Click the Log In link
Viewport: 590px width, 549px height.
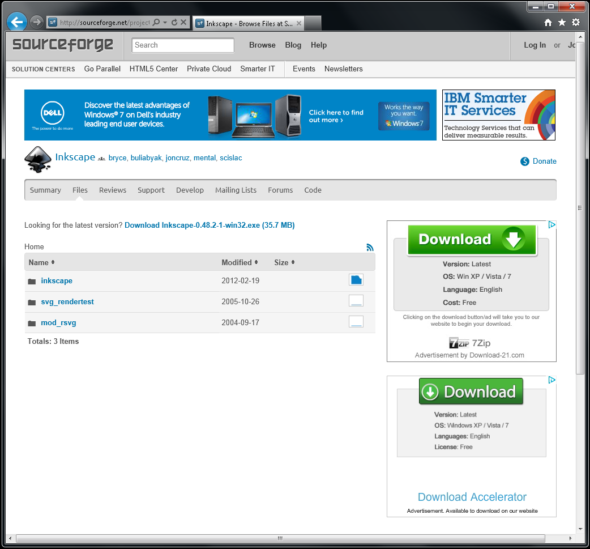tap(535, 45)
